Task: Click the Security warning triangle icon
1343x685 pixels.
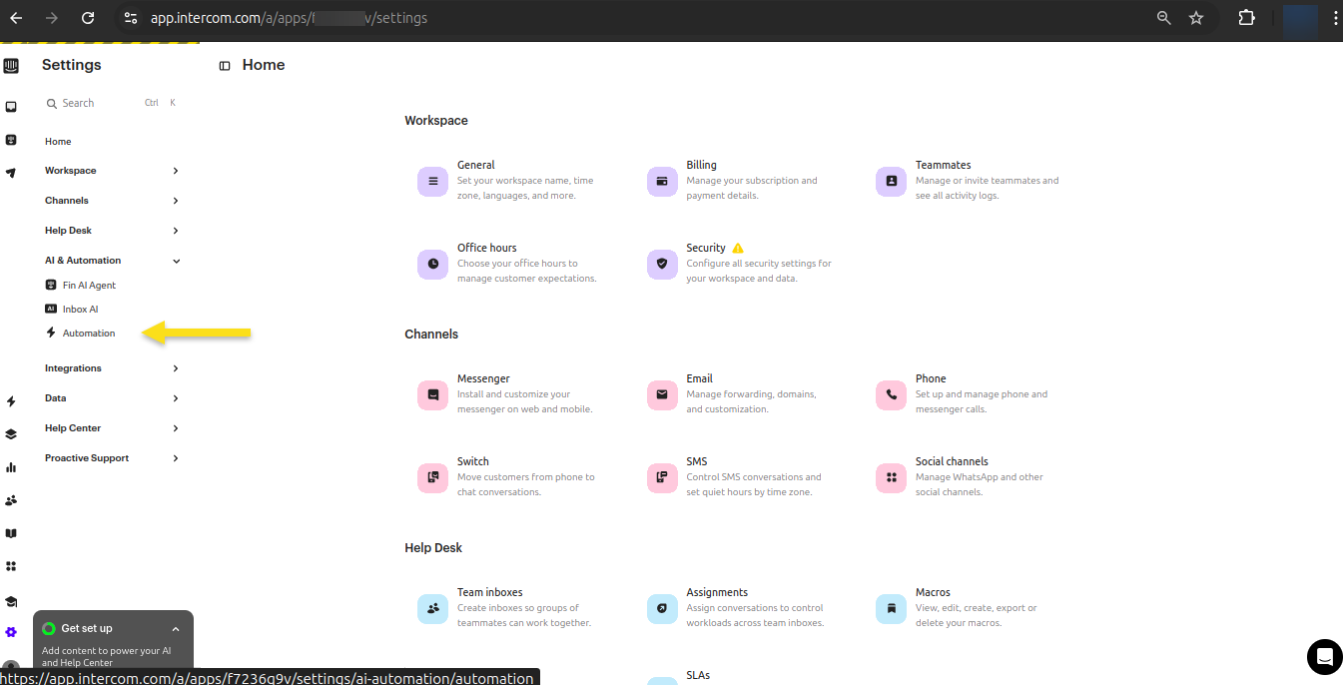Action: (x=738, y=248)
